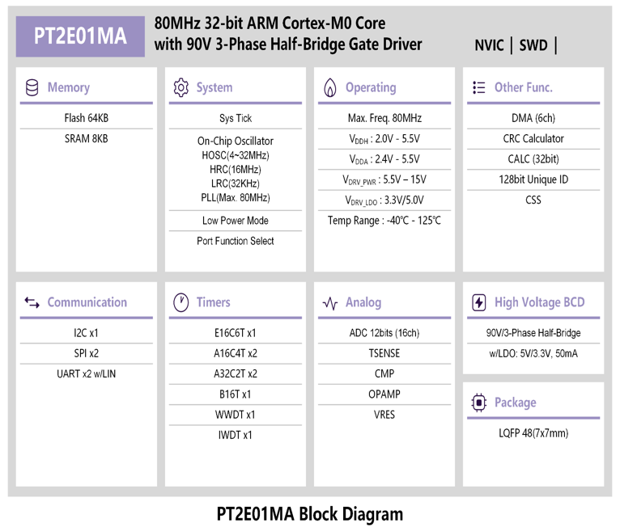
Task: Click the Operating flame icon
Action: pyautogui.click(x=329, y=88)
